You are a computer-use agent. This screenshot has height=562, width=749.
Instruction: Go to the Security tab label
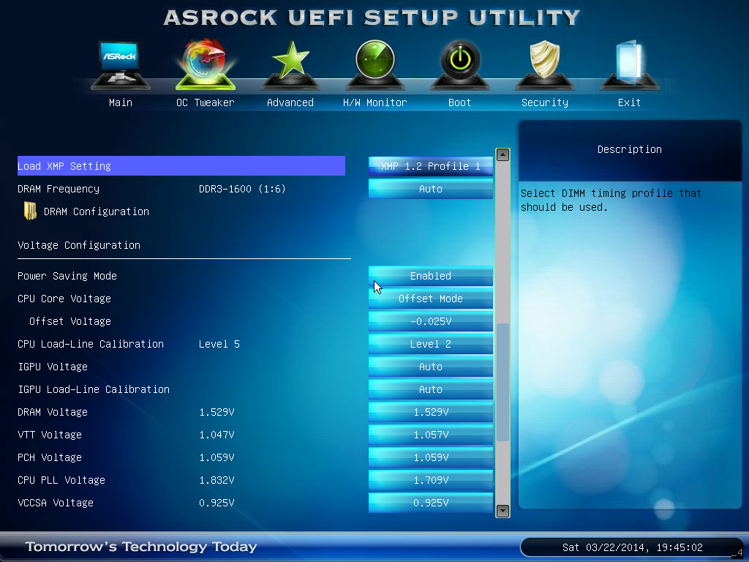[x=544, y=102]
